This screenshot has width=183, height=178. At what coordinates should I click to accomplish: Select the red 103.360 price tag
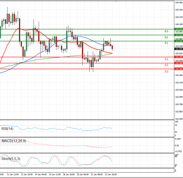179,69
